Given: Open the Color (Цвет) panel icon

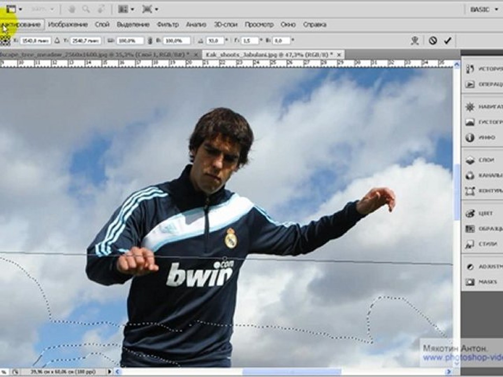Looking at the screenshot, I should tap(470, 213).
